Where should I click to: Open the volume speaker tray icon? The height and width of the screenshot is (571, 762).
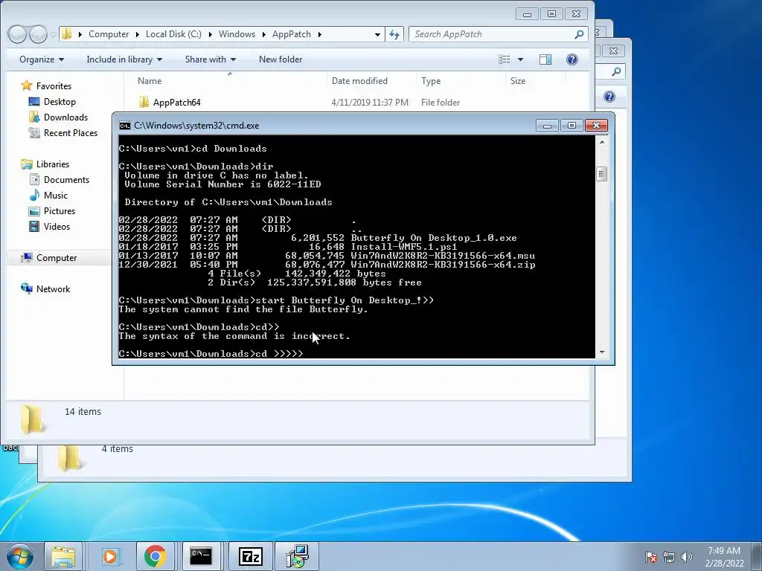(x=686, y=557)
